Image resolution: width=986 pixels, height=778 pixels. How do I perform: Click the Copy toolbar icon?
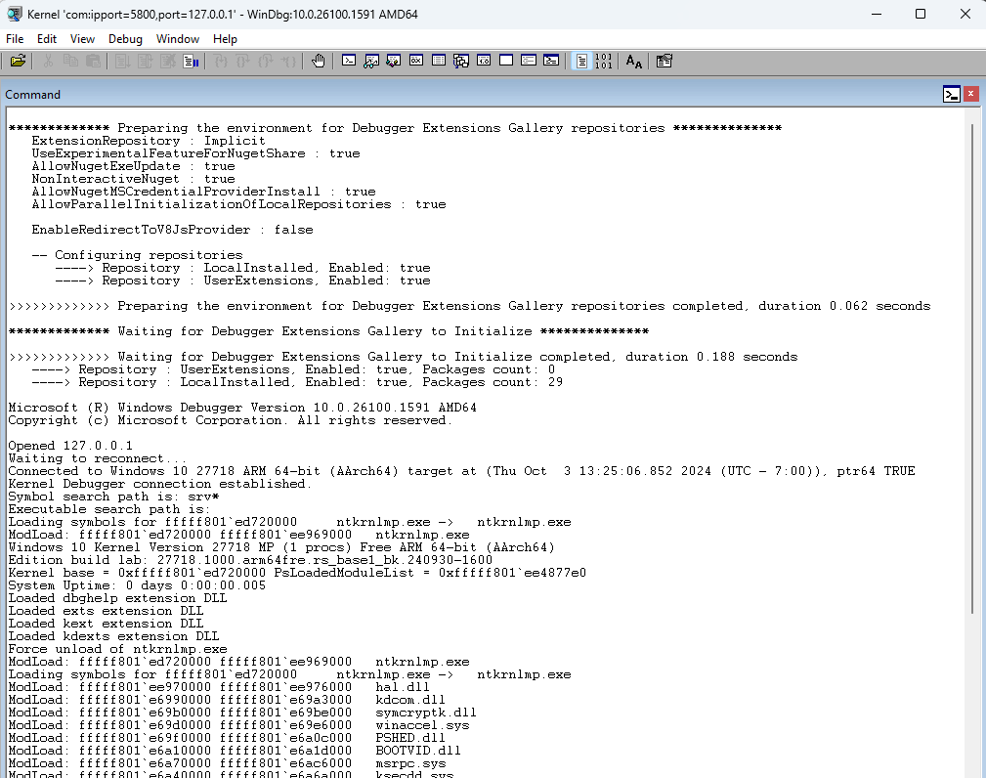tap(70, 61)
